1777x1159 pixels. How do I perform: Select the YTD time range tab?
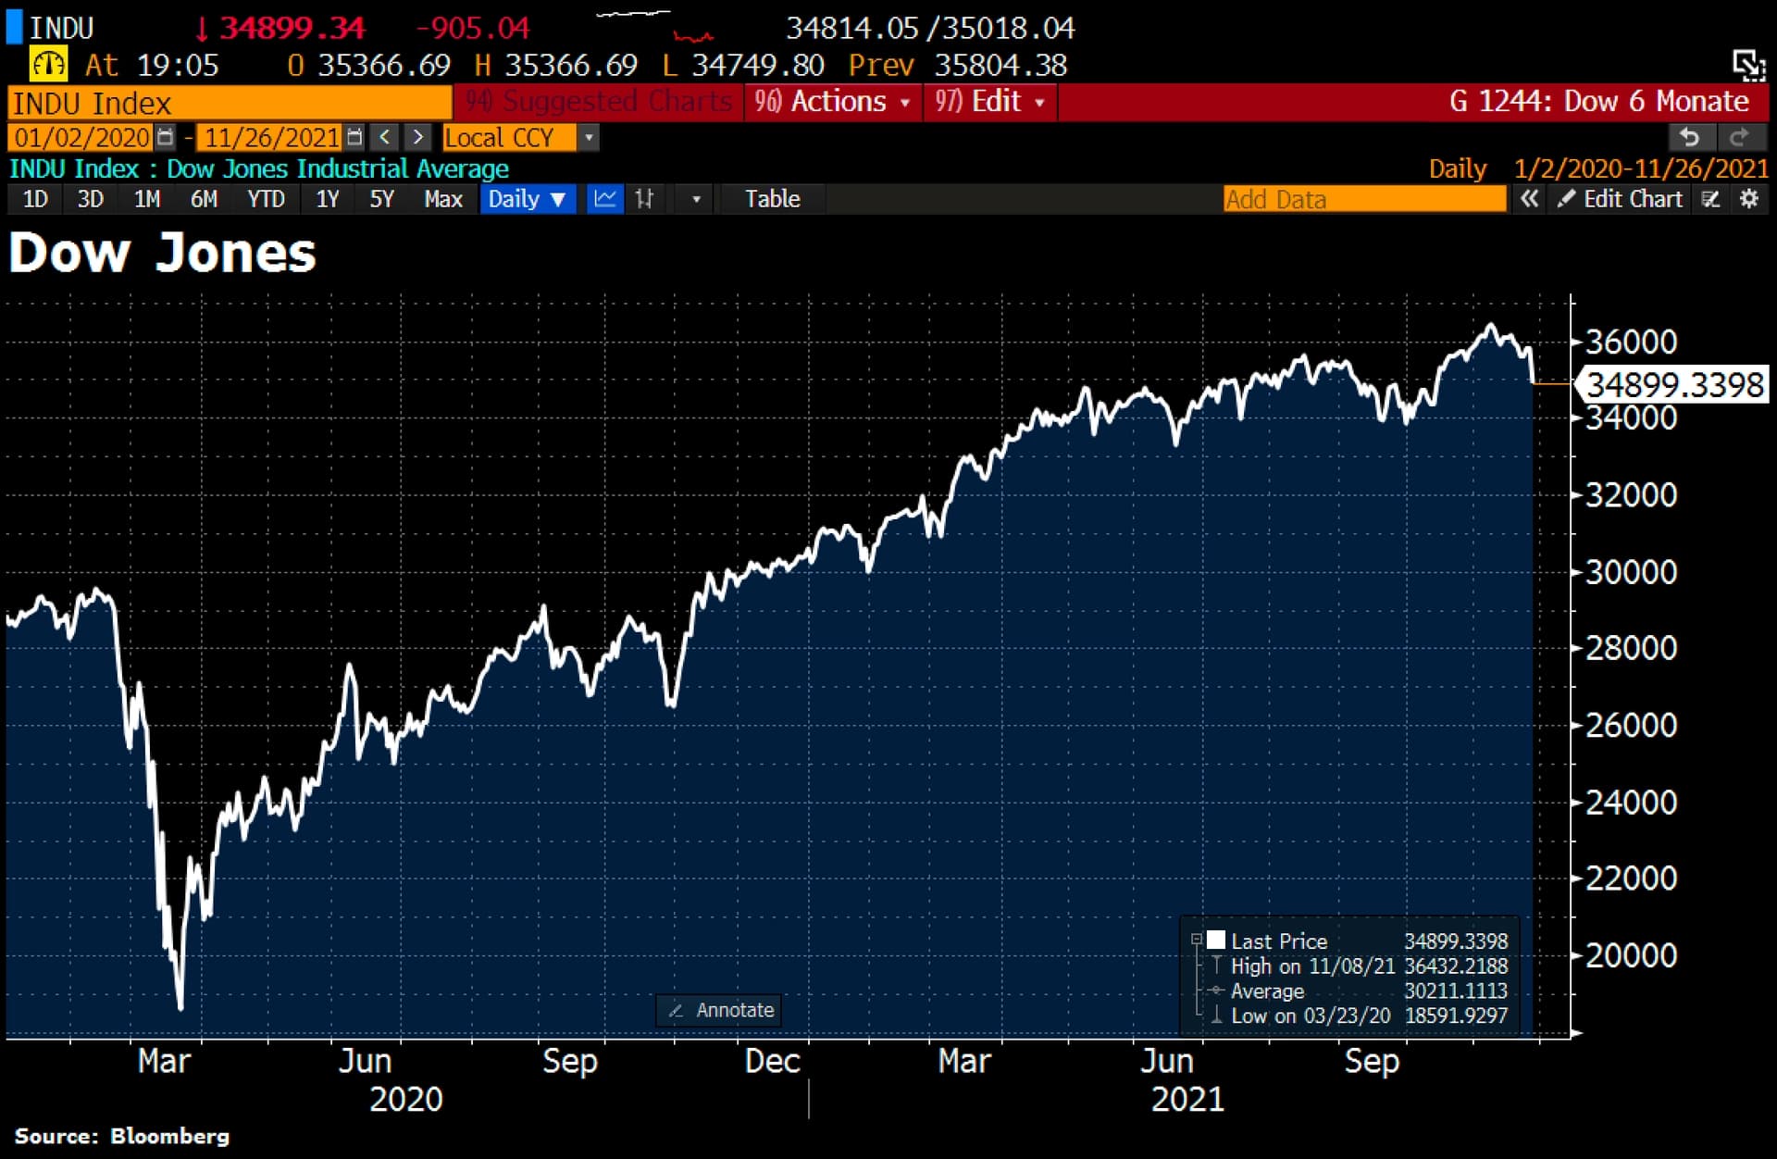[266, 199]
